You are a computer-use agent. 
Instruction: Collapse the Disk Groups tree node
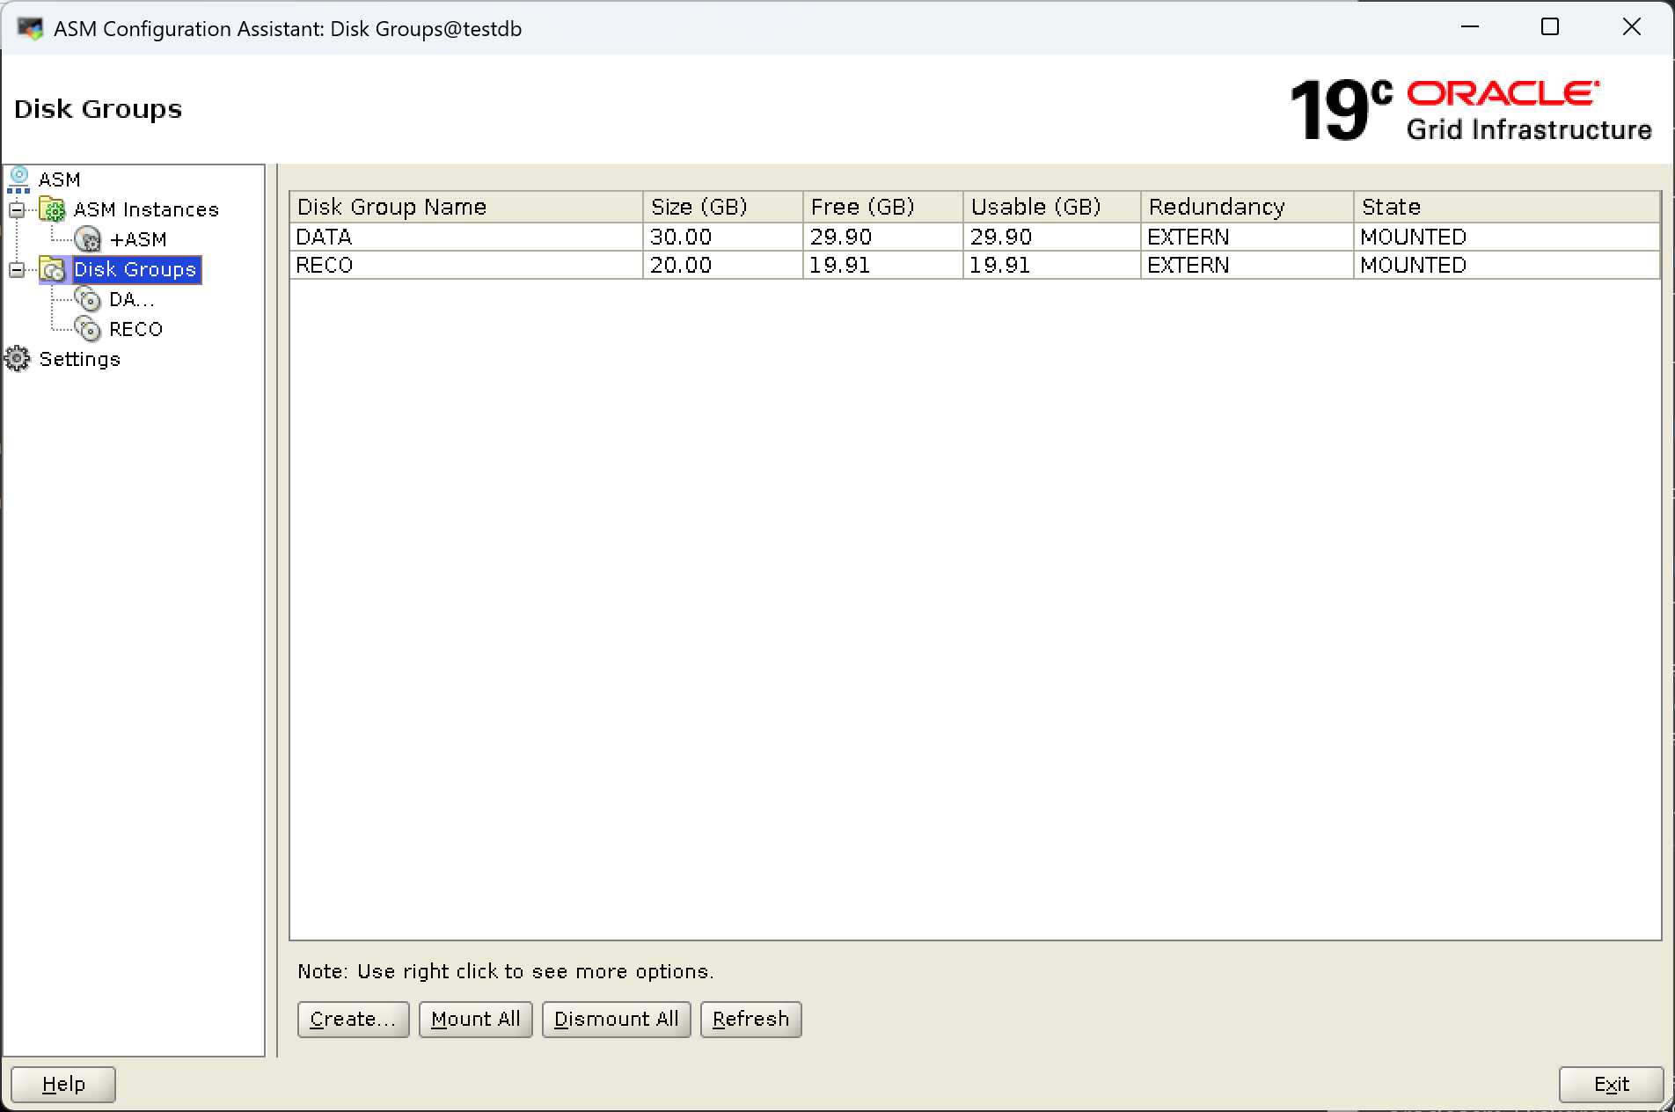click(x=17, y=269)
